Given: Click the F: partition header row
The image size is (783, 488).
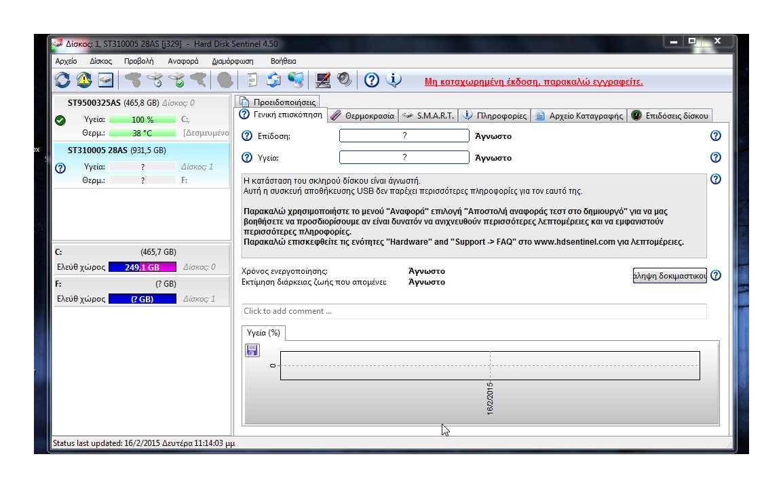Looking at the screenshot, I should click(x=141, y=284).
